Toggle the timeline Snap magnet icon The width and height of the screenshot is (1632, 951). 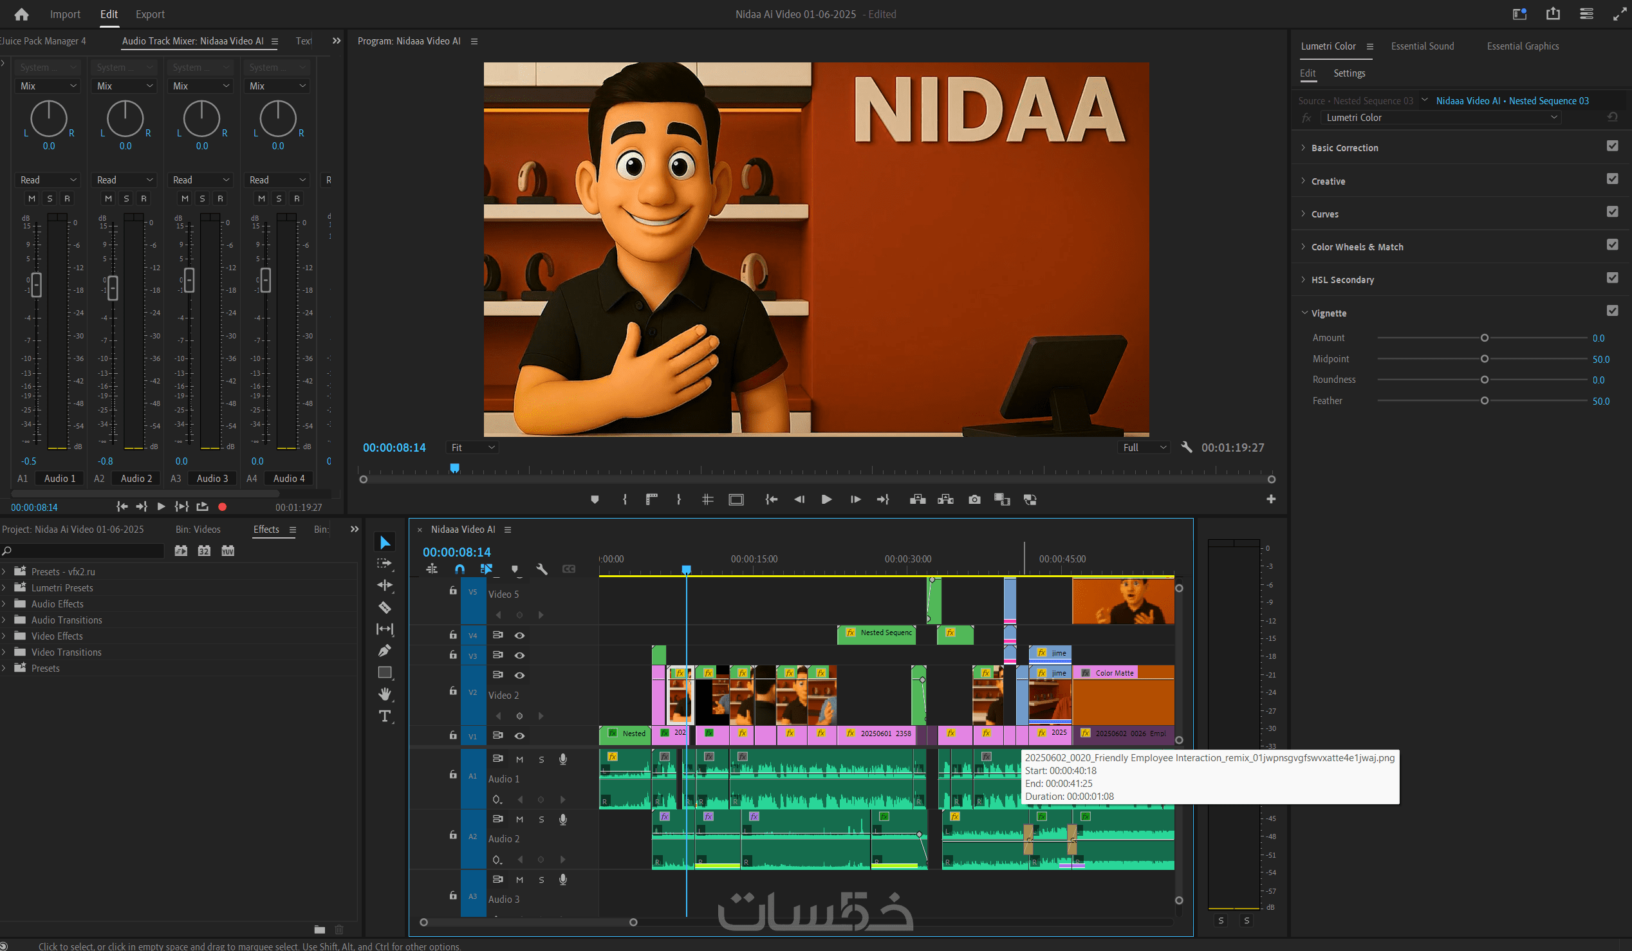(460, 569)
